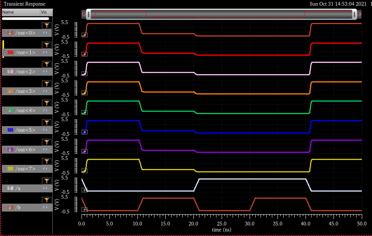
Task: Click the blue color swatch of /out<5>
Action: pos(10,130)
